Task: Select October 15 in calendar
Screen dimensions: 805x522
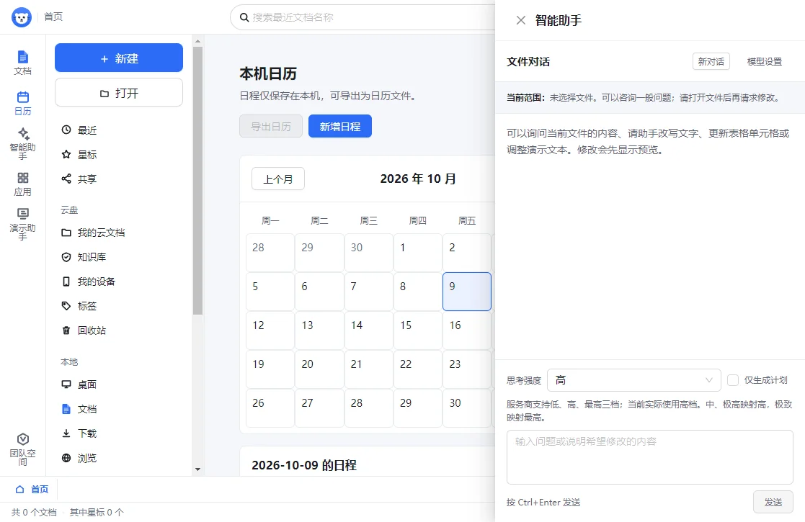Action: coord(418,330)
